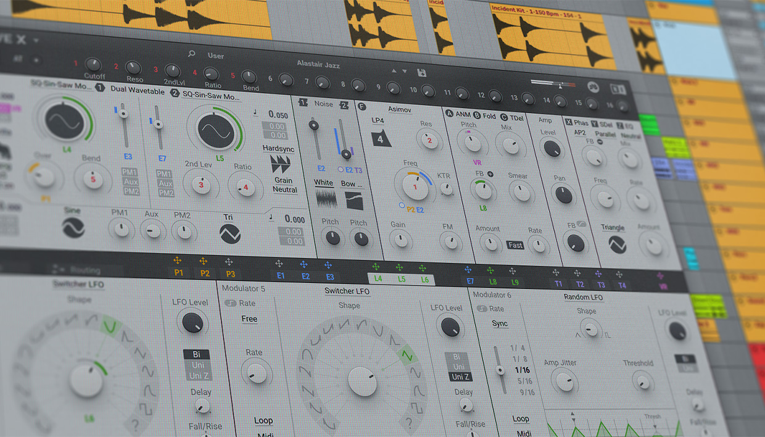Open the preset search magnifier icon
The image size is (765, 437).
pos(192,55)
